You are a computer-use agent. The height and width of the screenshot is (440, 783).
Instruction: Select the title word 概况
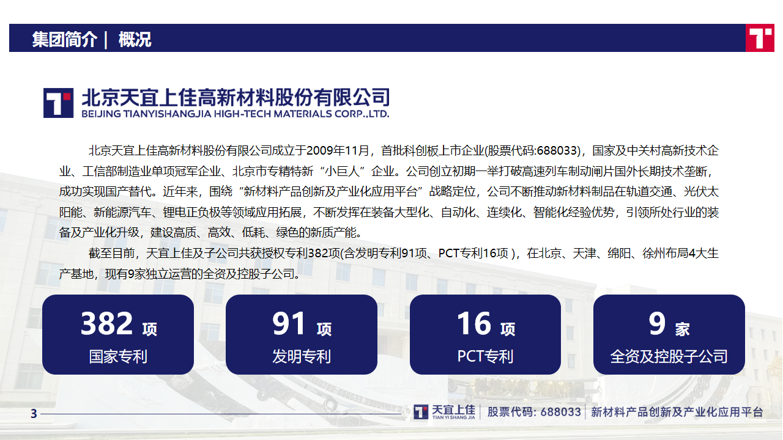pyautogui.click(x=134, y=39)
